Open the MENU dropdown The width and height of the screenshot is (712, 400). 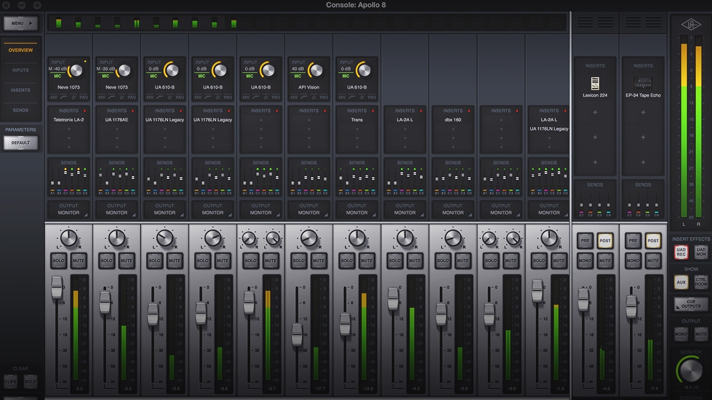(x=21, y=23)
